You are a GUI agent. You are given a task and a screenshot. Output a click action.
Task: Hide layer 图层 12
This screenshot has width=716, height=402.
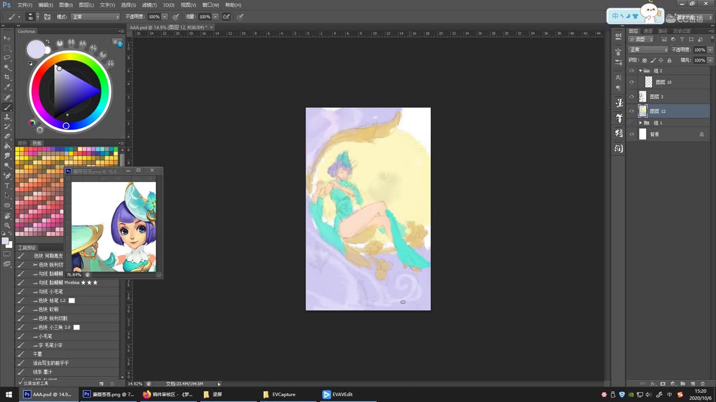pyautogui.click(x=632, y=111)
